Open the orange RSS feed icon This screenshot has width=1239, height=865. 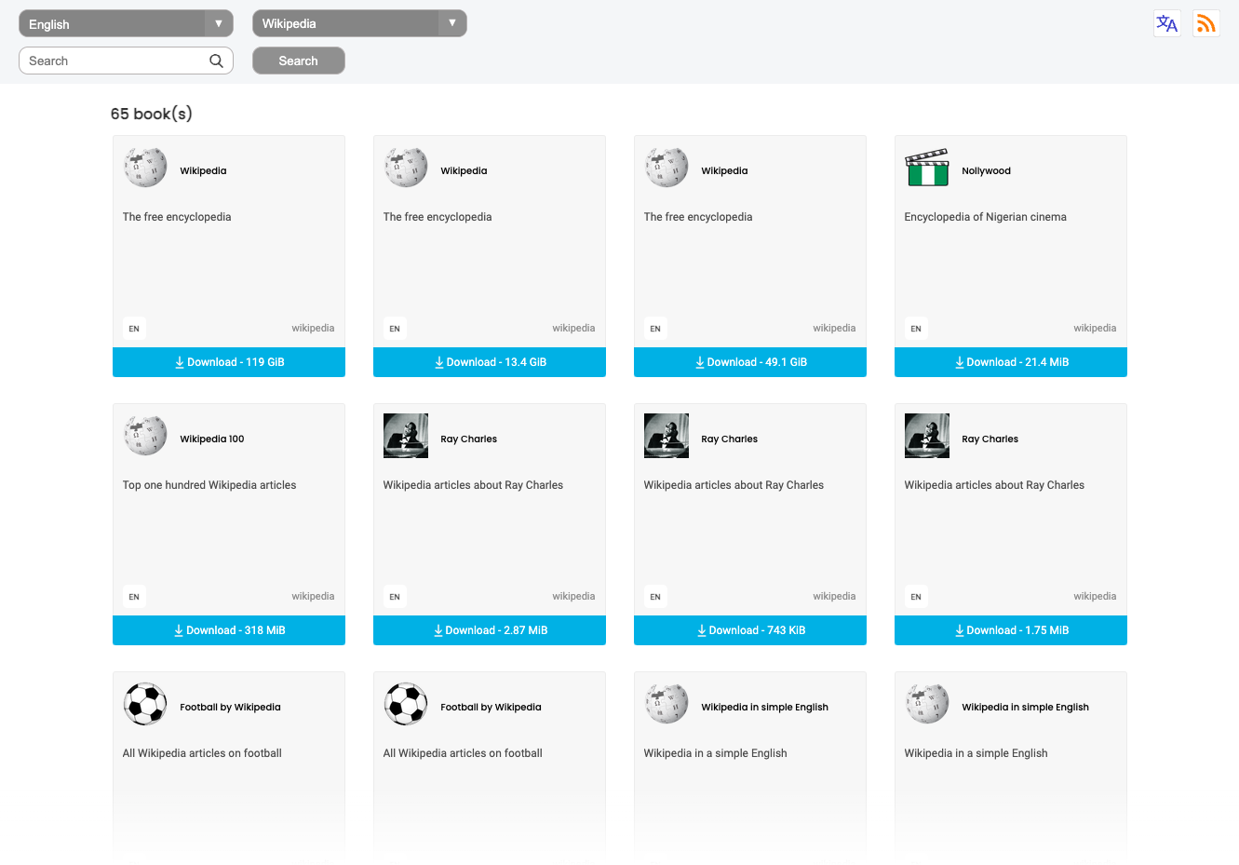point(1206,23)
